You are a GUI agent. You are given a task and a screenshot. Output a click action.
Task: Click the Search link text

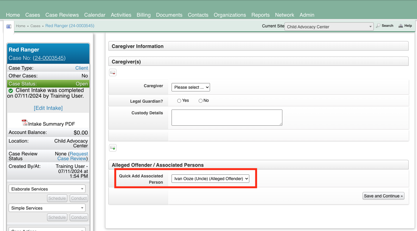pyautogui.click(x=388, y=26)
